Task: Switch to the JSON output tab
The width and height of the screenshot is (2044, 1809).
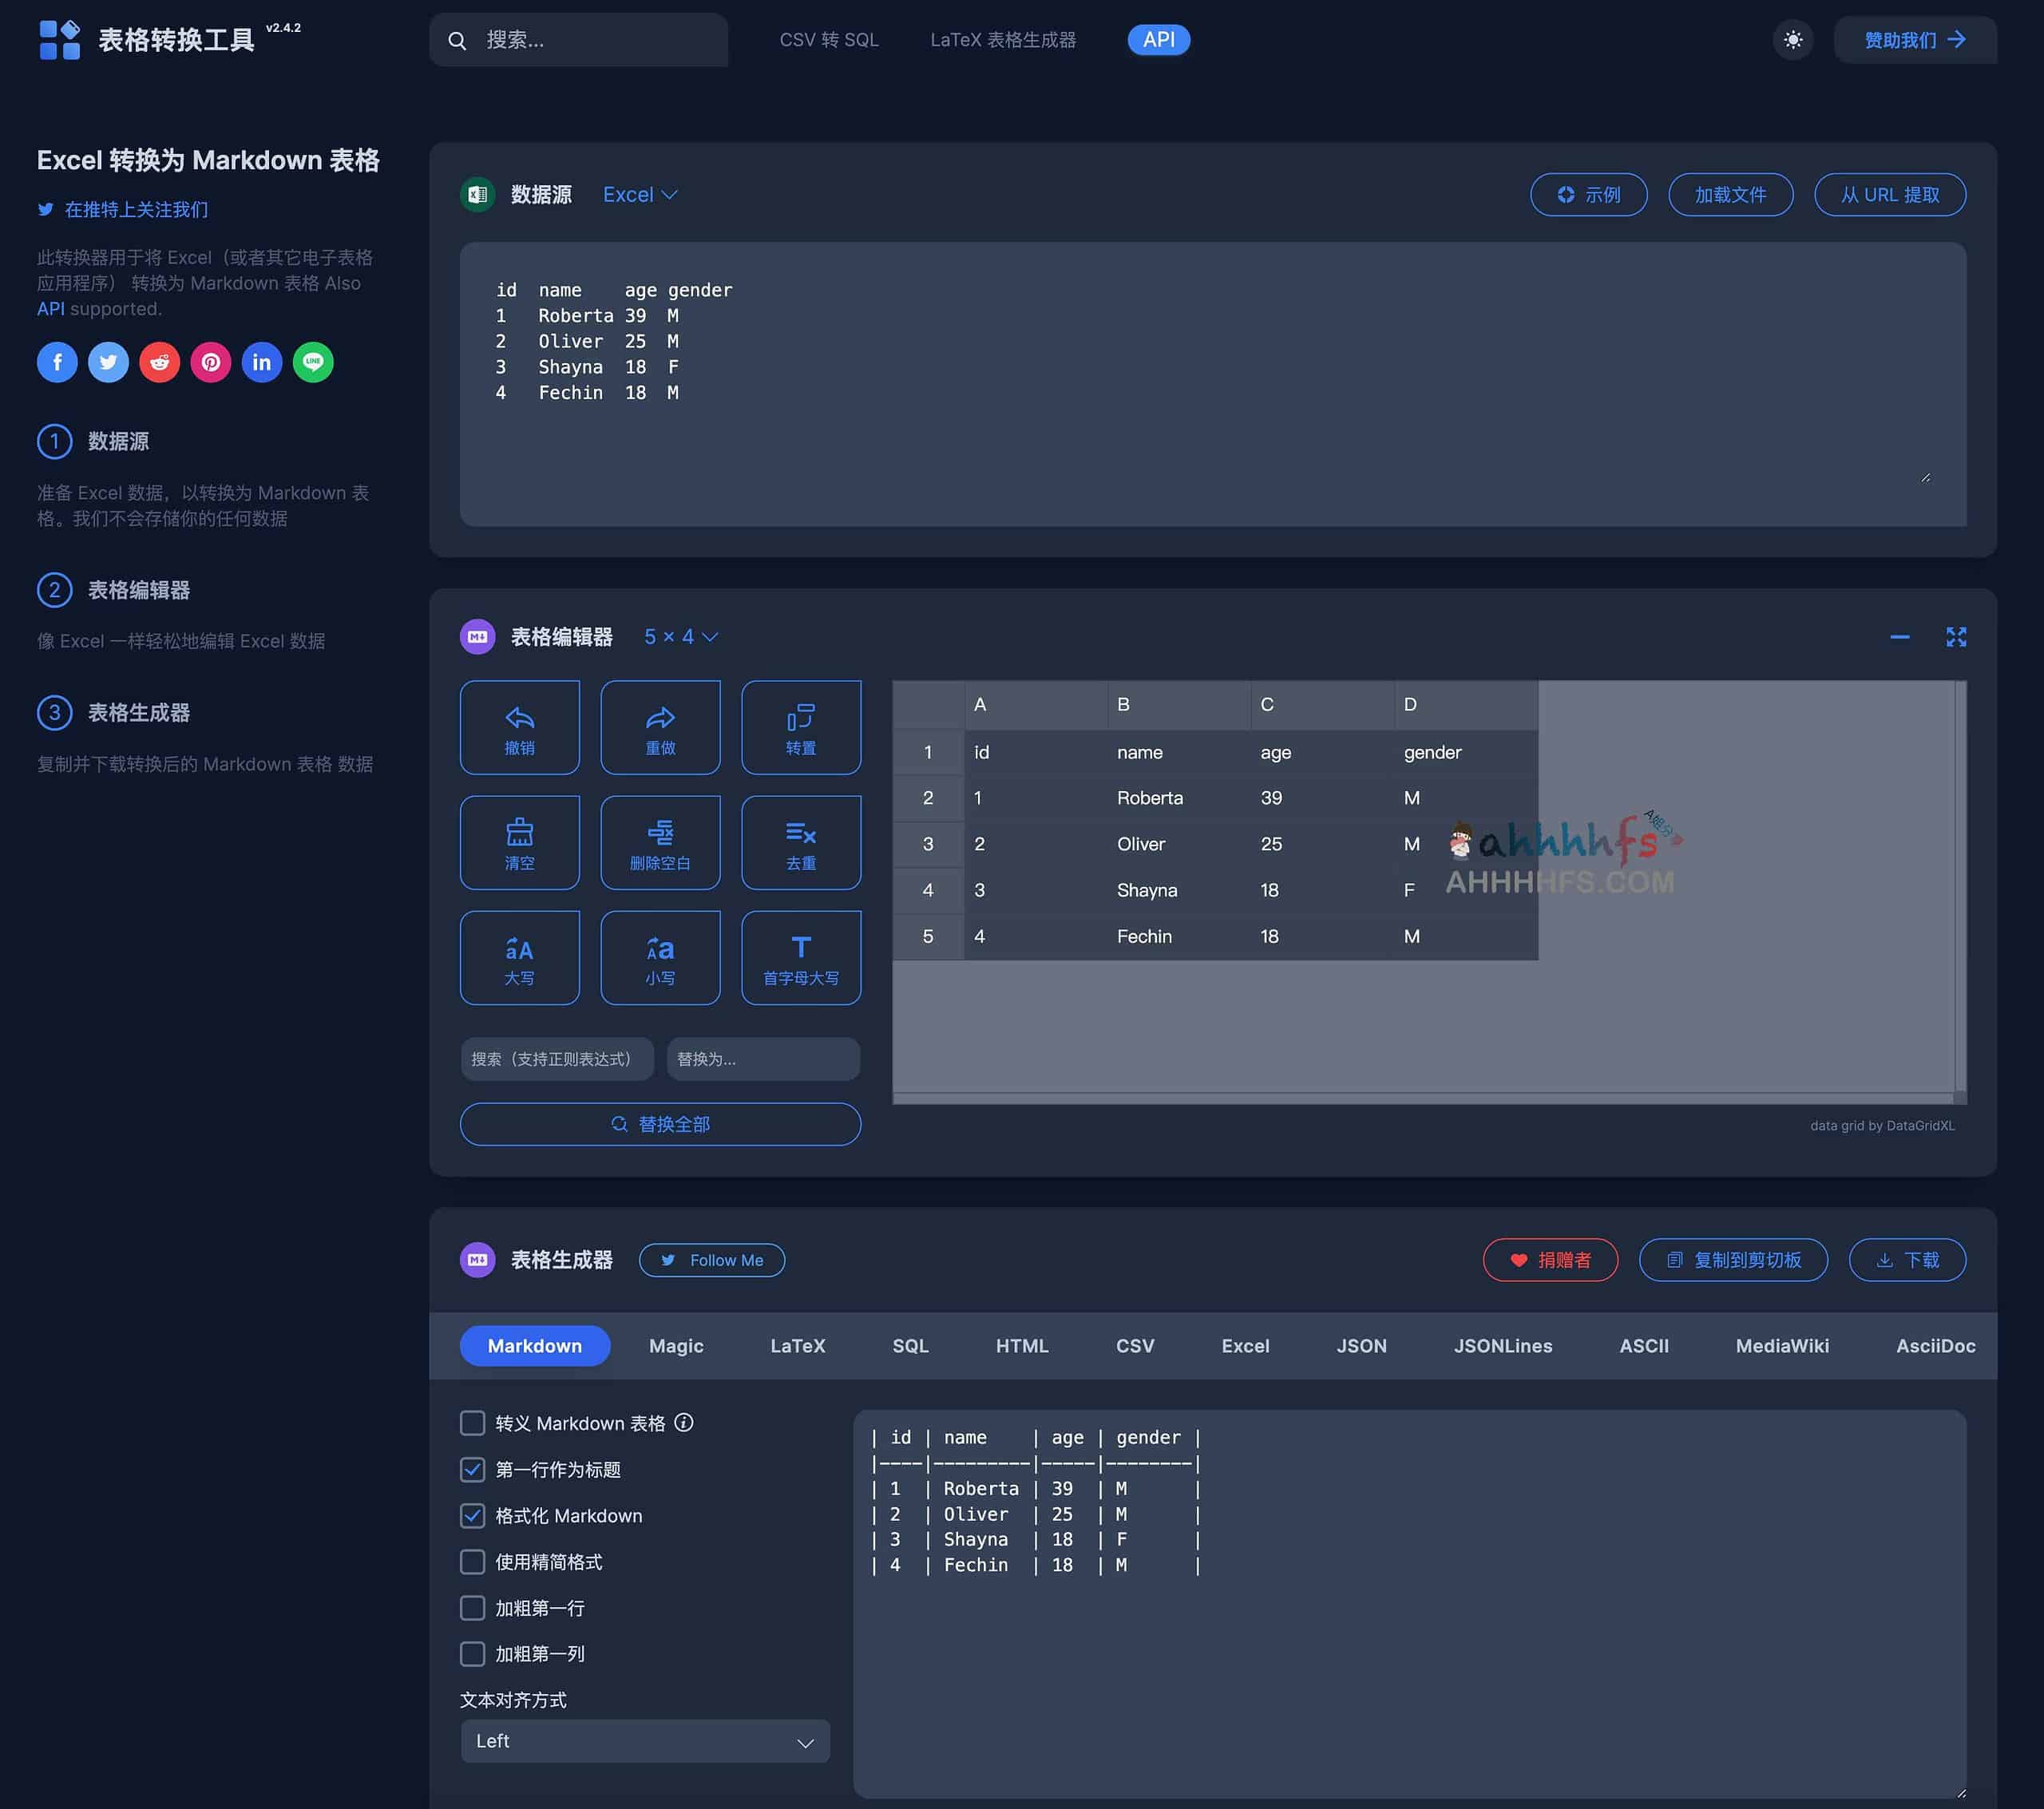Action: coord(1362,1345)
